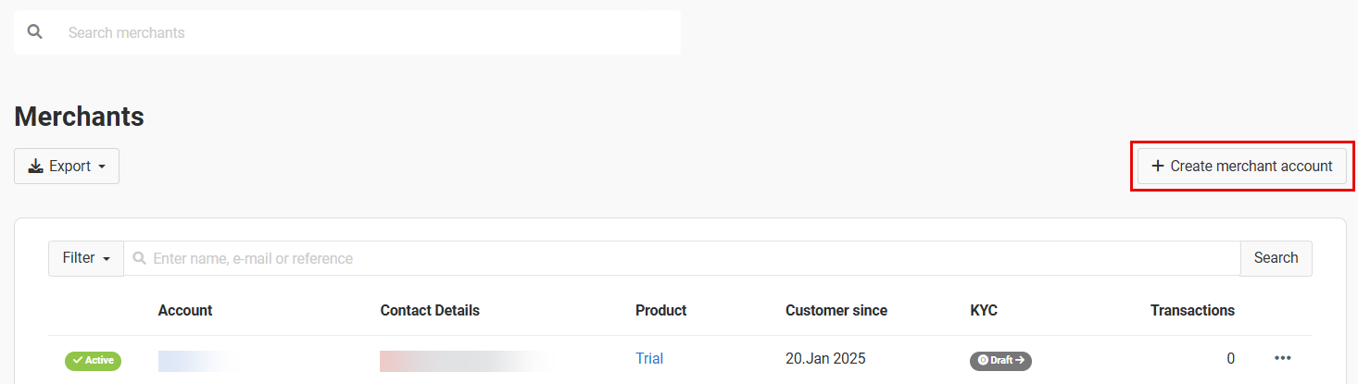Click the Draft KYC status badge
1358x384 pixels.
[1000, 360]
